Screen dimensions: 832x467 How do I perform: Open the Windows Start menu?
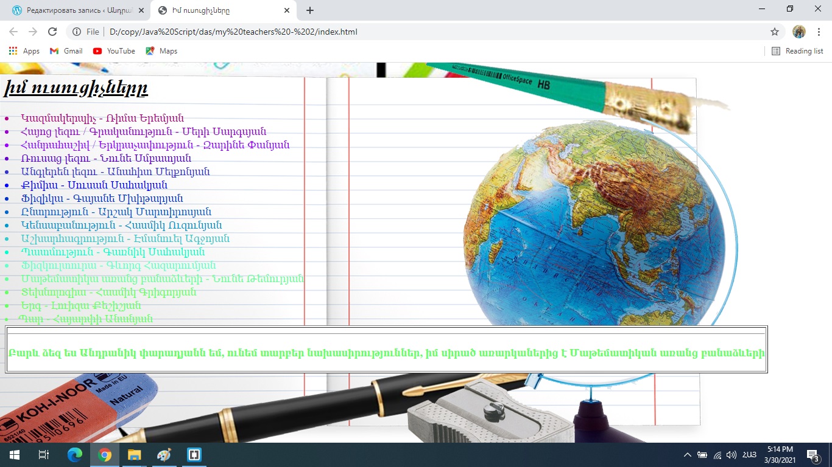click(14, 455)
